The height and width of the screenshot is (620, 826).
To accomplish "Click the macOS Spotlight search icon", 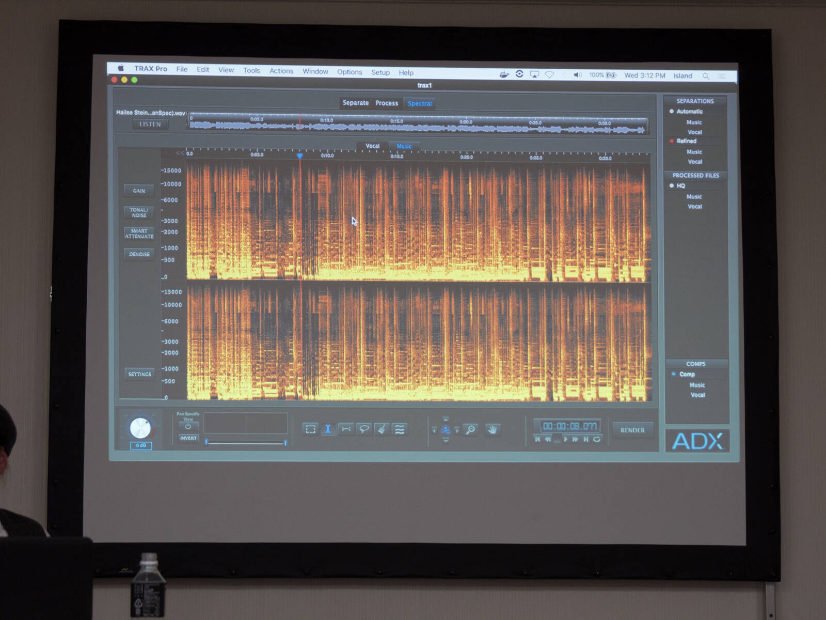I will tap(706, 76).
